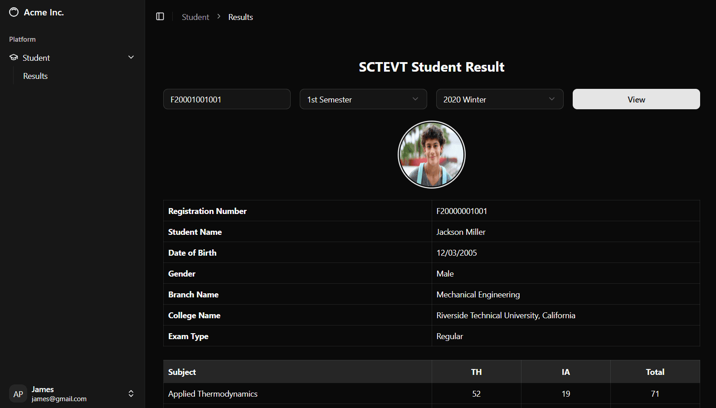Click the Jackson Miller name cell
716x408 pixels.
tap(461, 232)
